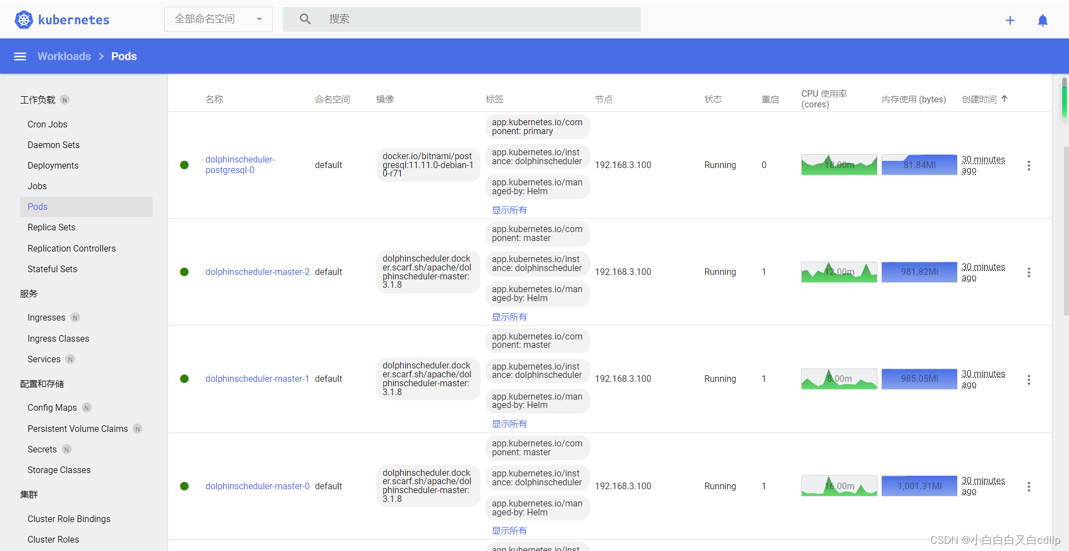Open actions menu for dolphinscheduler-master-0
Screen dimensions: 1069x551
coord(1029,486)
